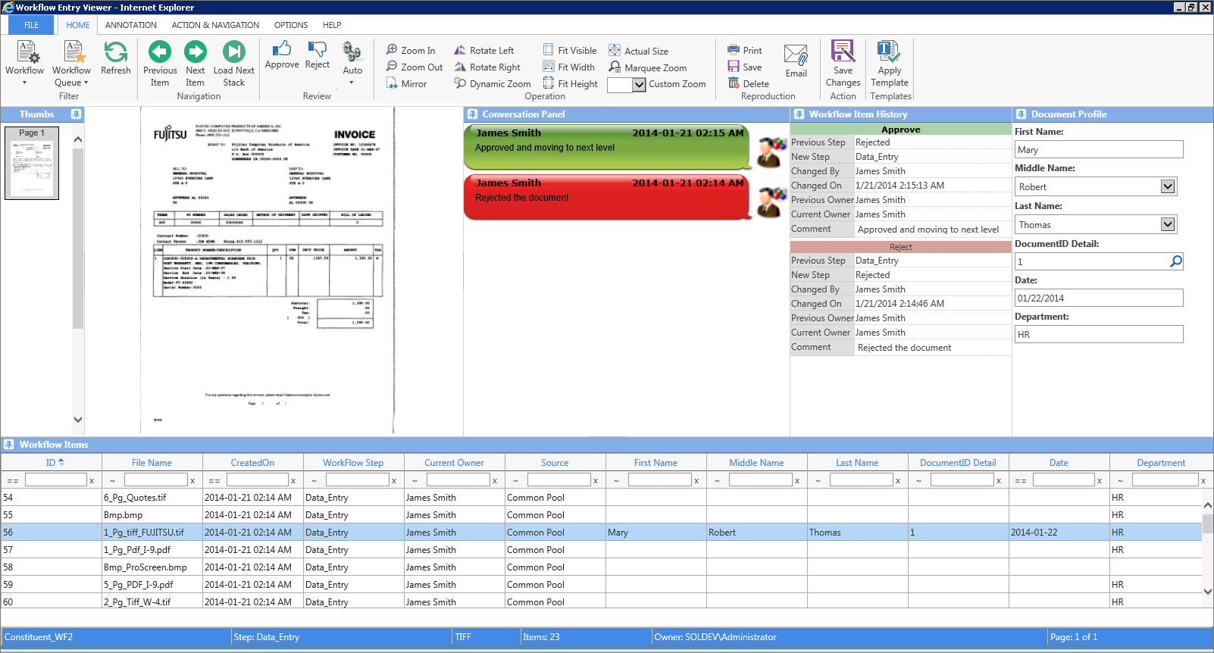1214x653 pixels.
Task: Approve the current workflow item
Action: pyautogui.click(x=282, y=55)
